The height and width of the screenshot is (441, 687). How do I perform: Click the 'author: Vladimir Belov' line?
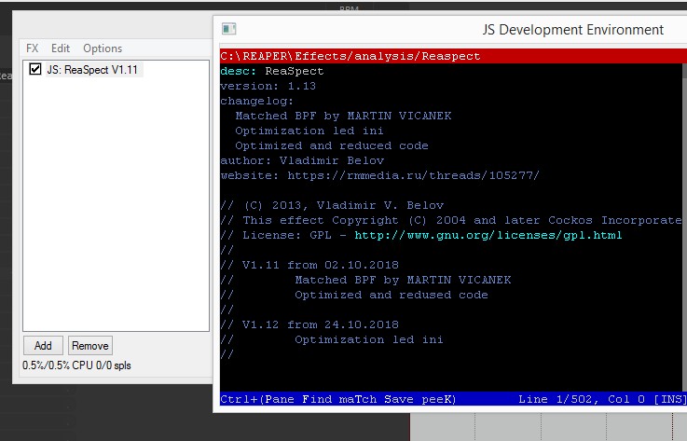pyautogui.click(x=302, y=160)
